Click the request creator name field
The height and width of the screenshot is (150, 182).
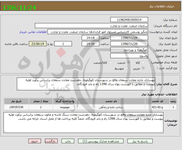point(98,32)
